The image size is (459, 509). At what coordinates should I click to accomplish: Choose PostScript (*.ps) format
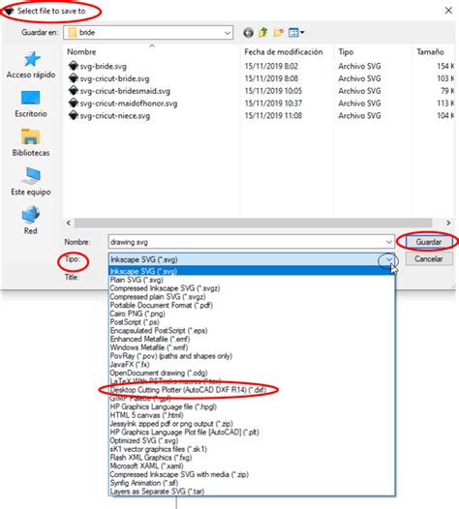coord(252,322)
